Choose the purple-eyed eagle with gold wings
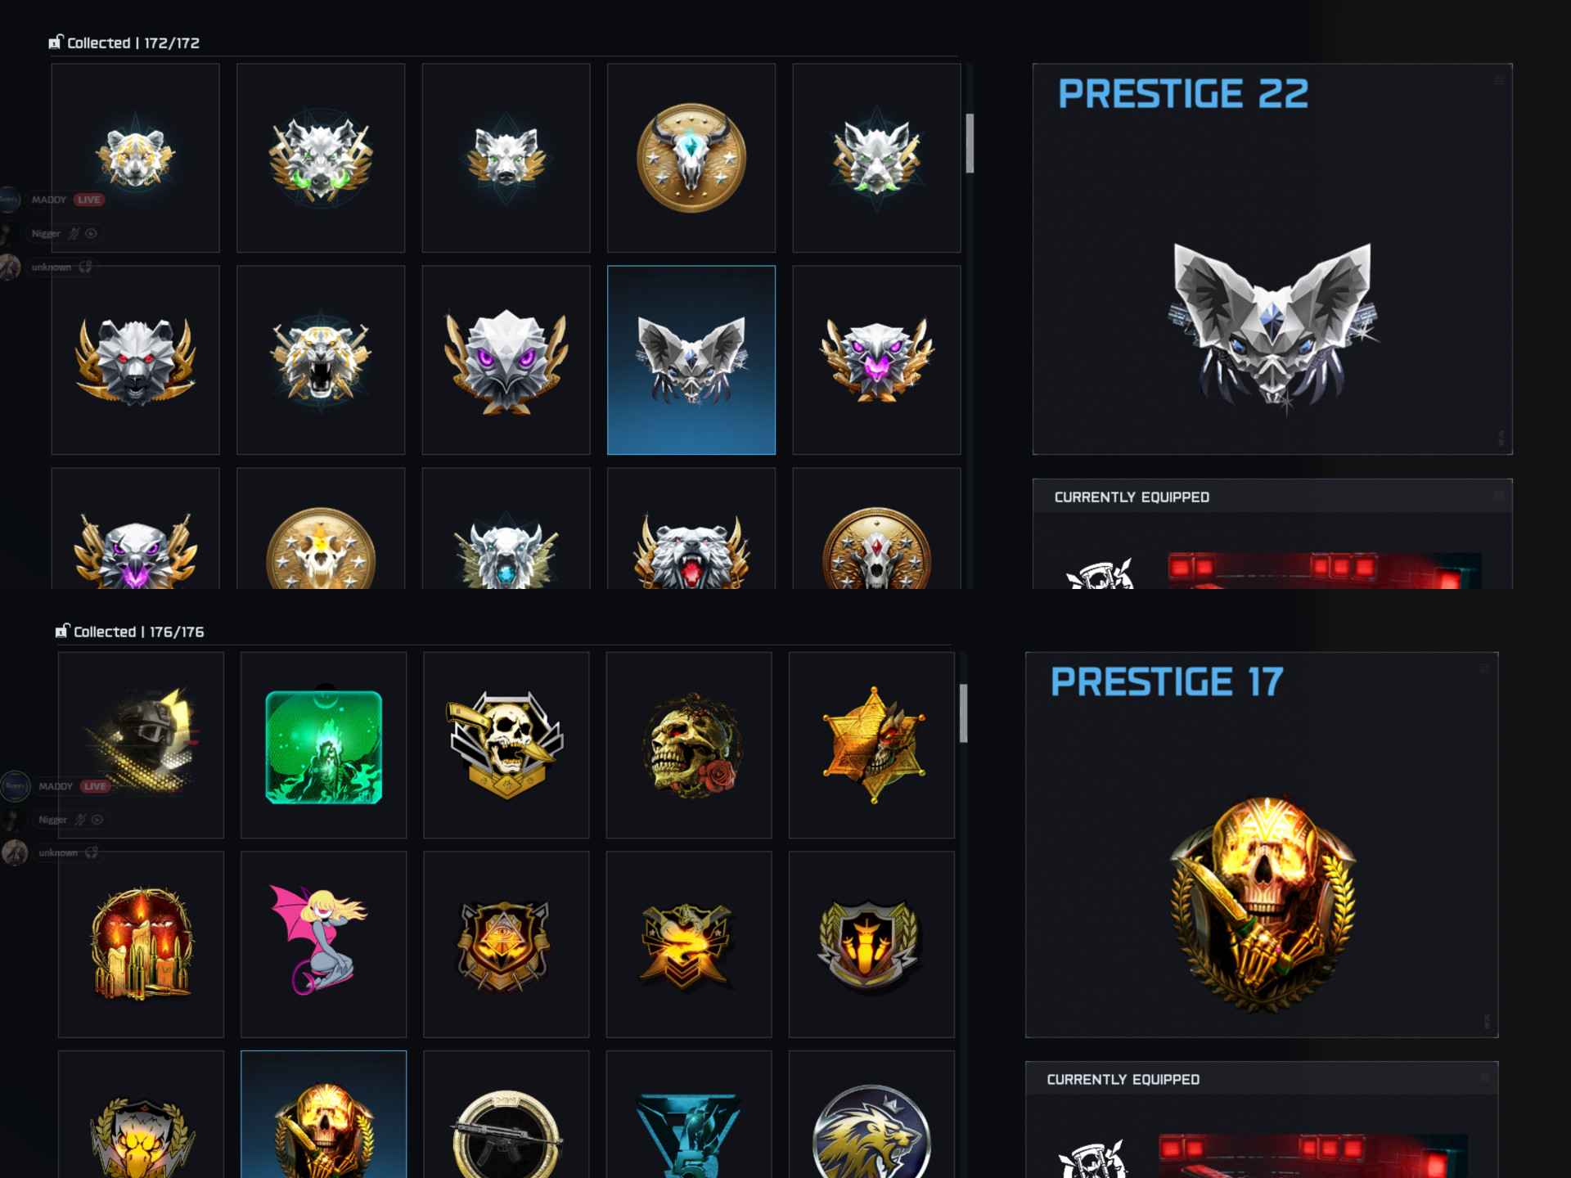This screenshot has width=1571, height=1178. (x=506, y=360)
